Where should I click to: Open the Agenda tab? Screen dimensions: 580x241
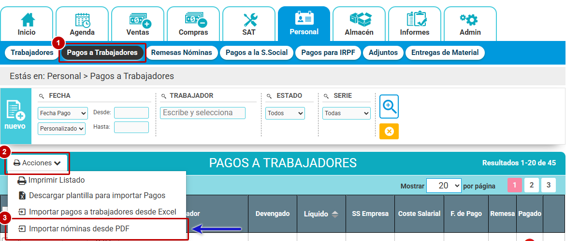coord(82,24)
